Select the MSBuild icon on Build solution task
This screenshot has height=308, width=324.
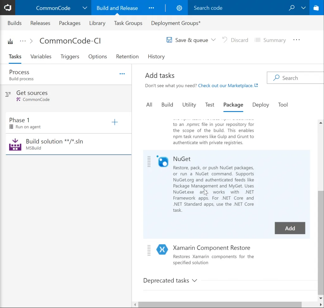pos(15,144)
